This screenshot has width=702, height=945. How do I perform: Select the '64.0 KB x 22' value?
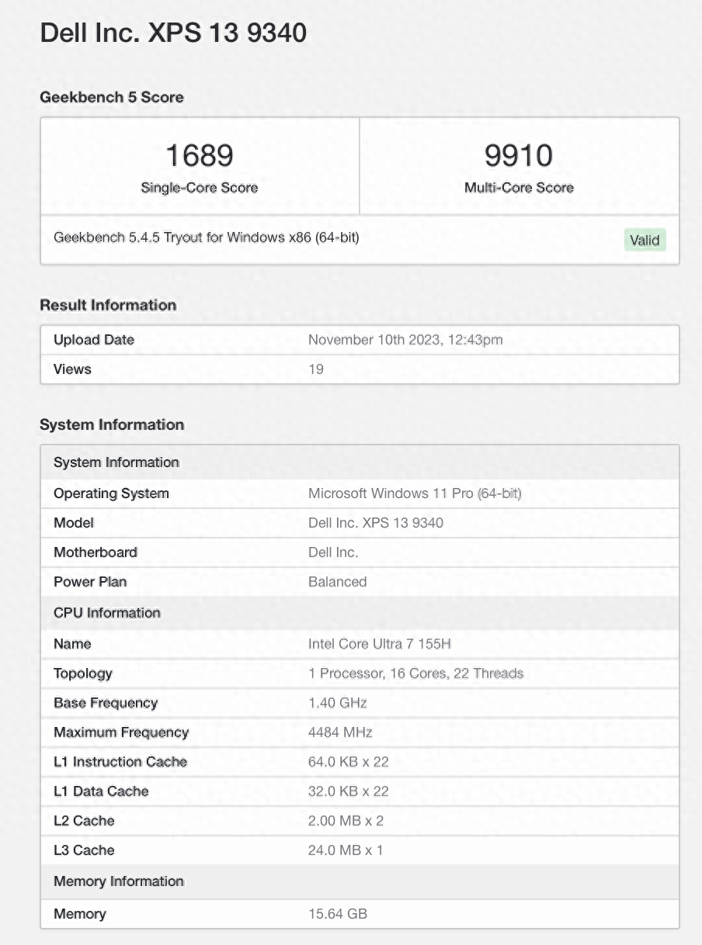[349, 762]
